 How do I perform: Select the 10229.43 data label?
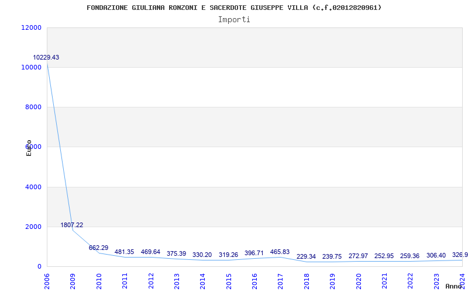click(46, 57)
